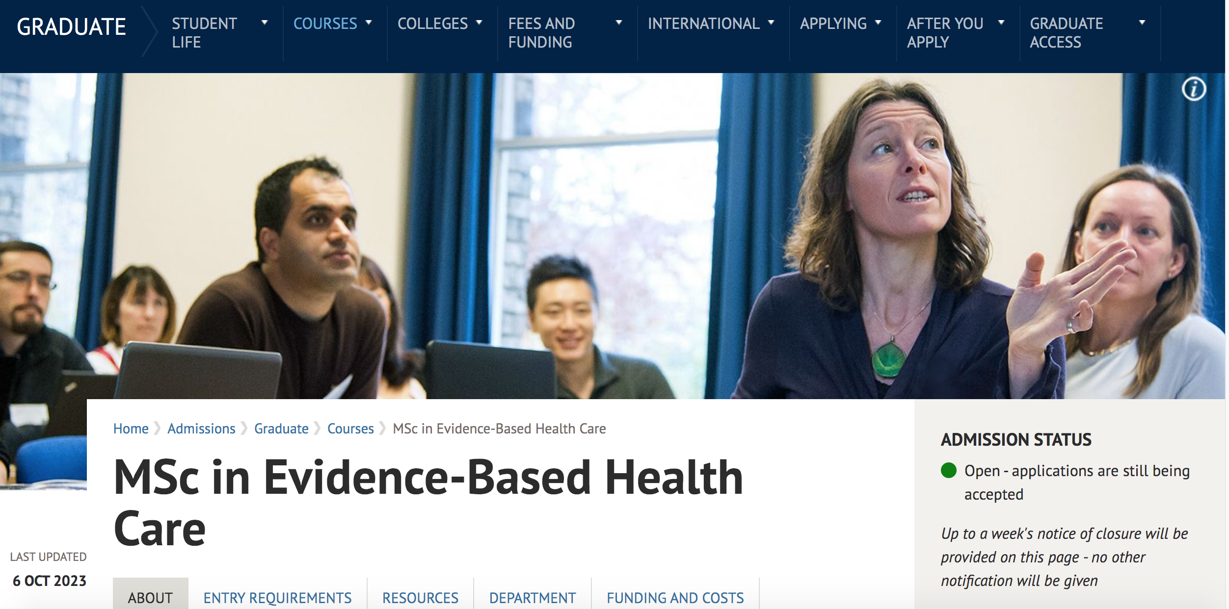Expand the Applying dropdown arrow

878,23
